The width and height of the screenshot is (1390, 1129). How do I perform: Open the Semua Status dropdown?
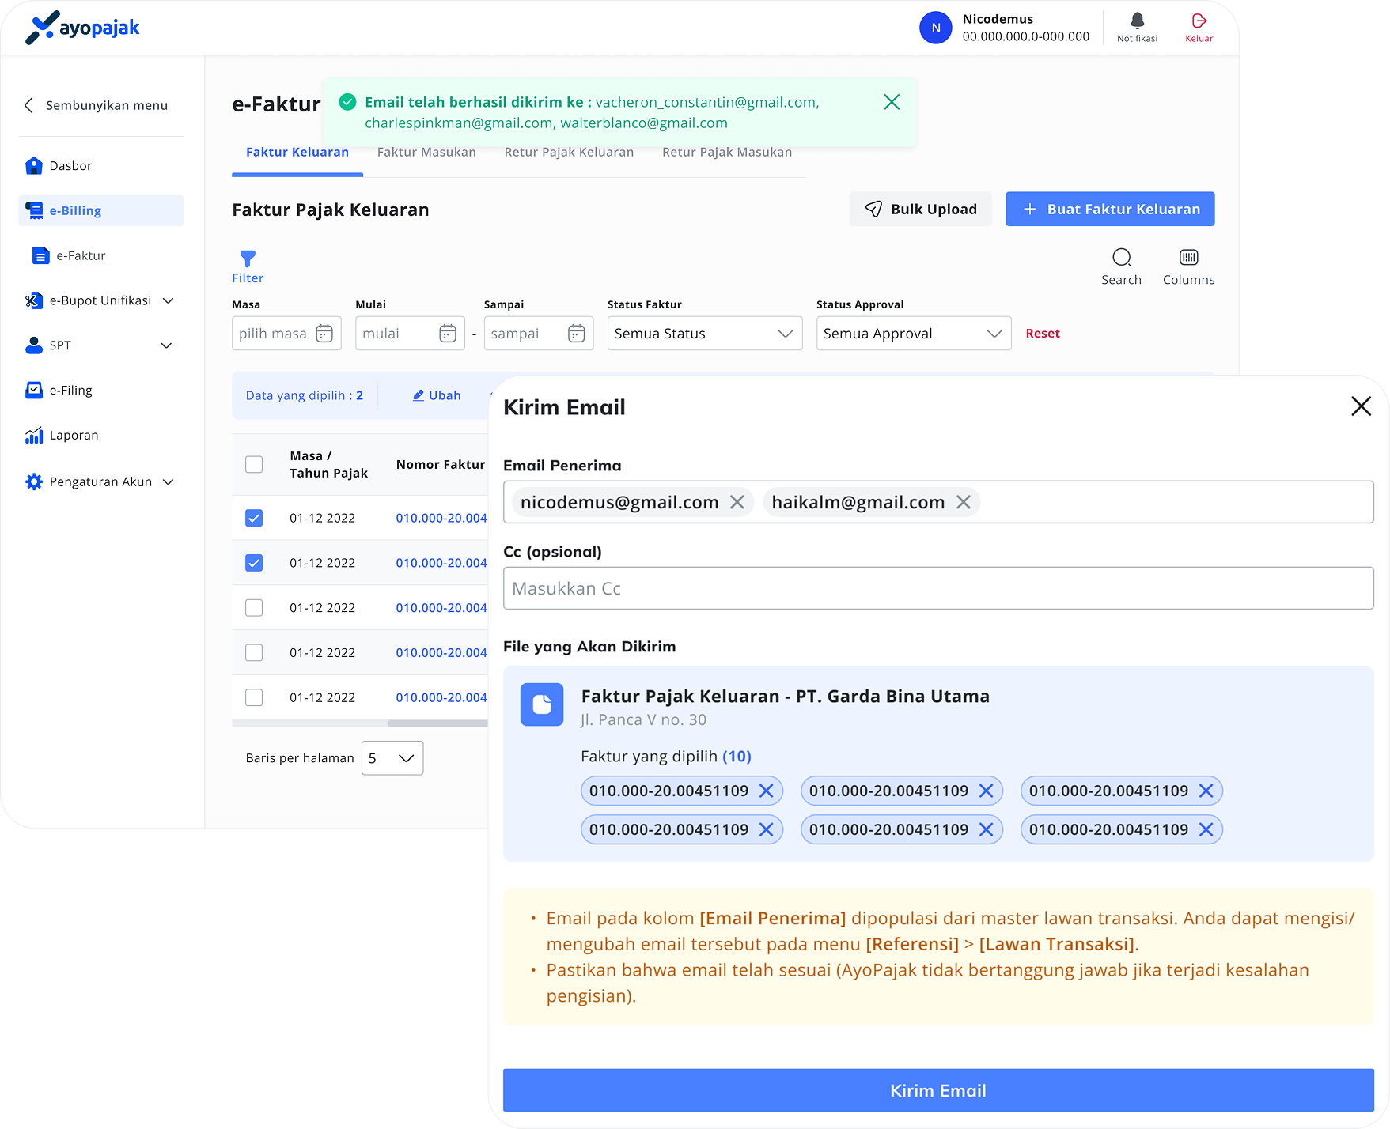point(704,334)
